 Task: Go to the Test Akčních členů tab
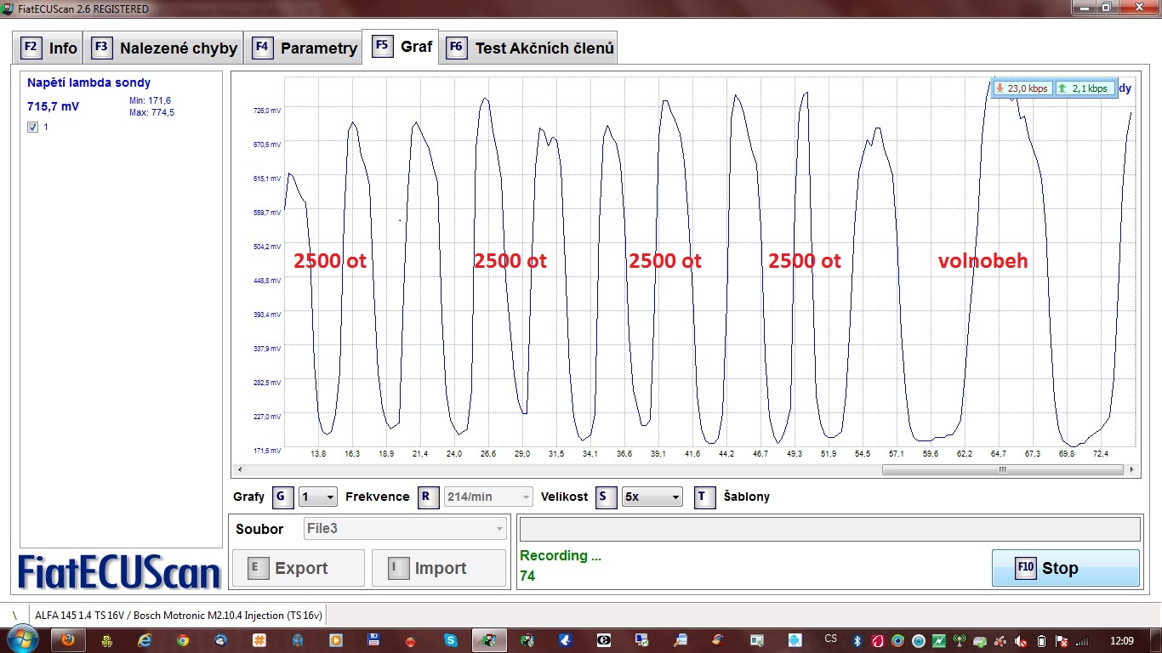pos(530,48)
